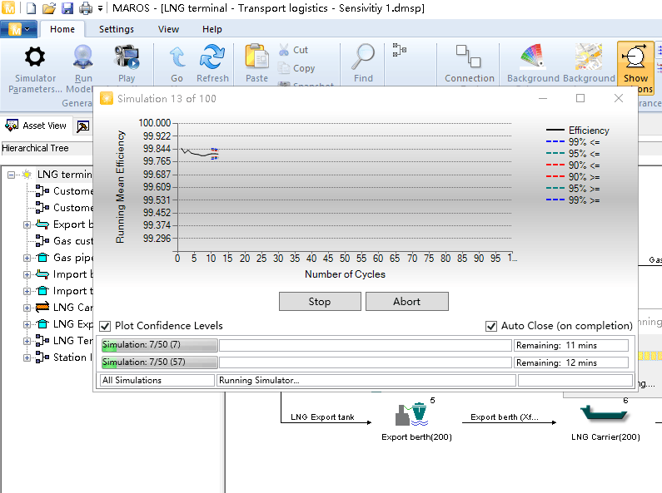Click the Stop simulation button

tap(320, 302)
